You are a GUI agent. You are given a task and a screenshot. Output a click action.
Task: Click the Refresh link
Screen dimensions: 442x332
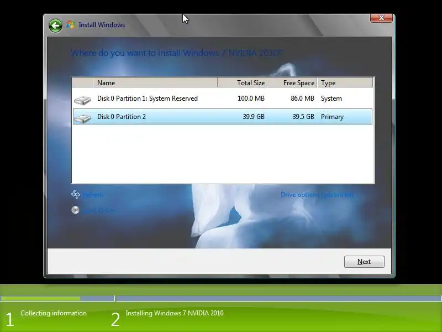coord(93,195)
